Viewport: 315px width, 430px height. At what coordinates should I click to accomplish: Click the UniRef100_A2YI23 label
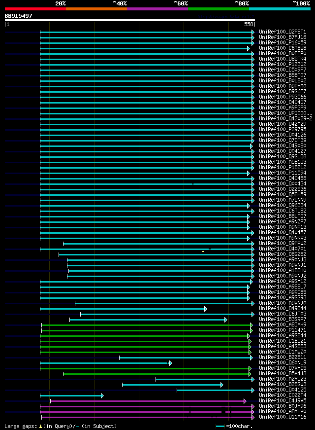coord(283,379)
